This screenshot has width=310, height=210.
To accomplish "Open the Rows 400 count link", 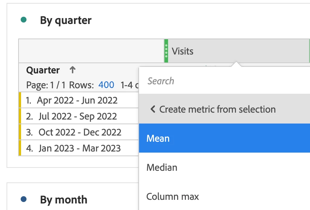I will 106,85.
